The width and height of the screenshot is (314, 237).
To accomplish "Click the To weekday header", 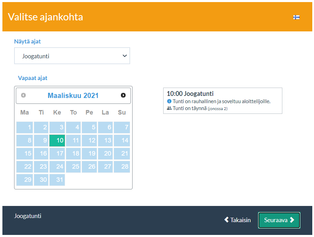I will click(x=73, y=112).
